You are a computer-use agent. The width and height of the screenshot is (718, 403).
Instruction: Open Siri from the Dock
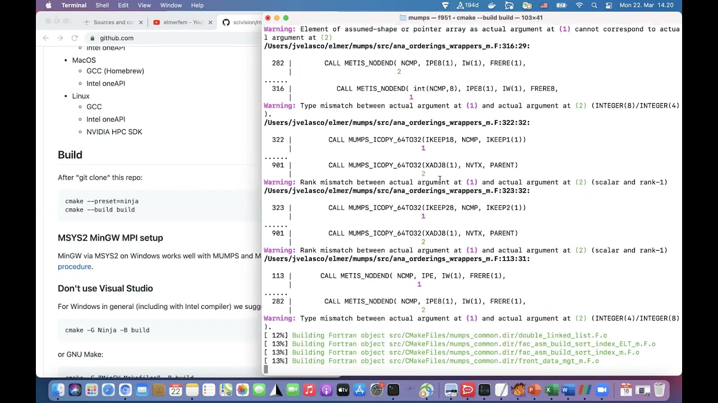75,390
